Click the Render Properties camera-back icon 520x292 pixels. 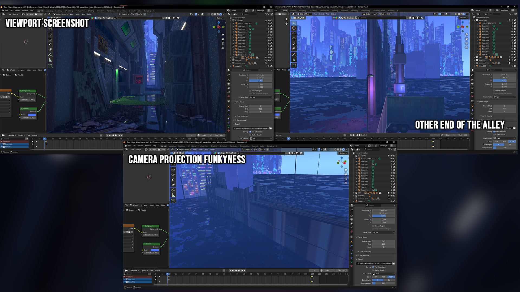229,80
